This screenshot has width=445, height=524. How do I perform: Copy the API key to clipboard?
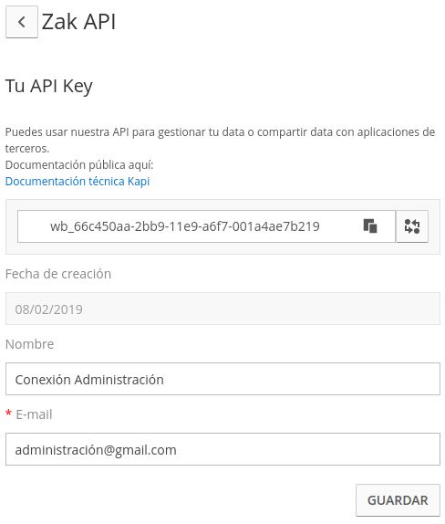[370, 226]
